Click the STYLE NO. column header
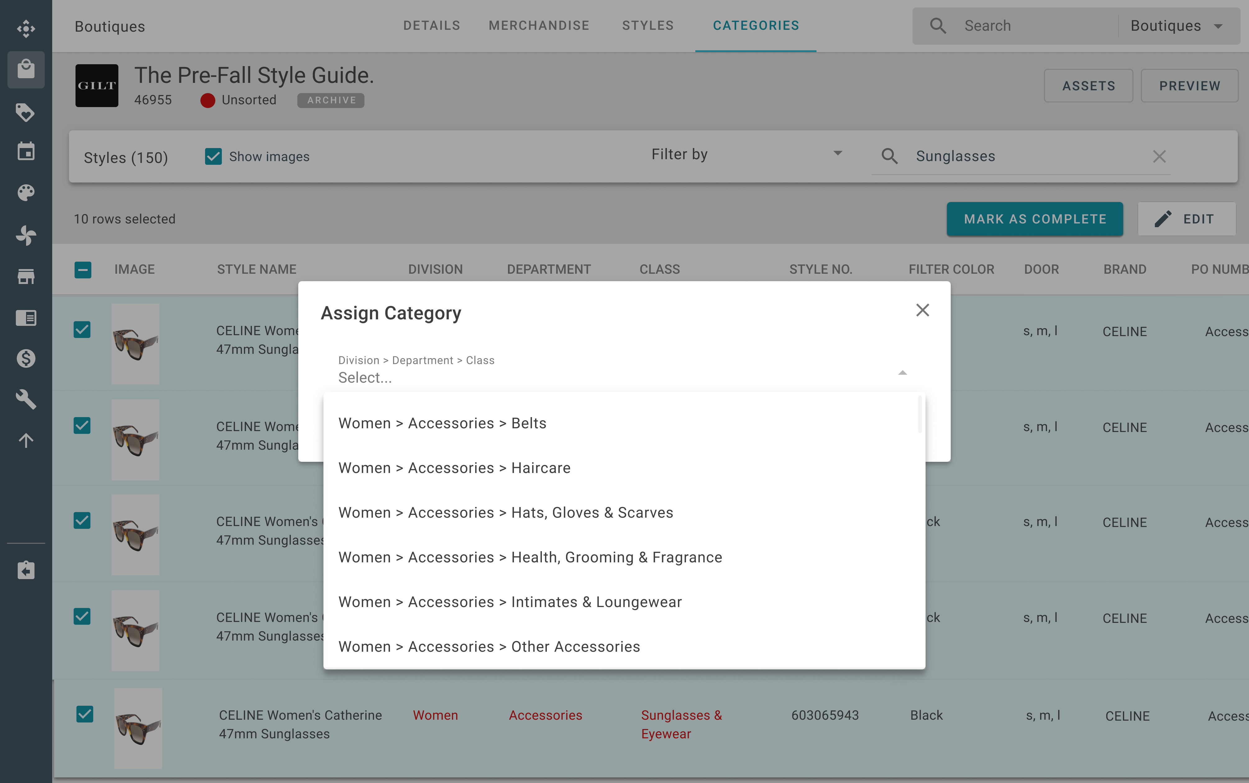This screenshot has height=783, width=1249. (x=821, y=269)
